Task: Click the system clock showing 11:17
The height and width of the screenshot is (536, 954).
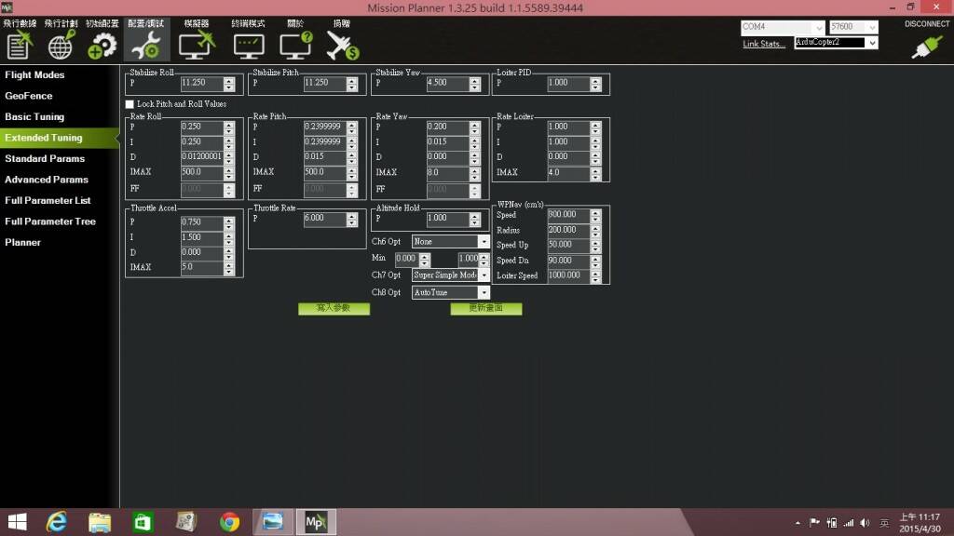Action: point(920,517)
